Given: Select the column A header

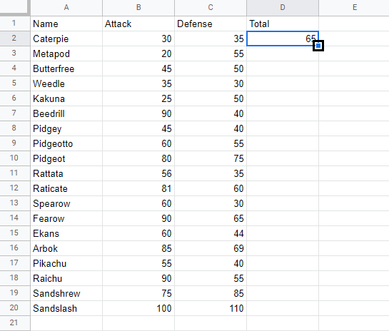Looking at the screenshot, I should coord(66,7).
